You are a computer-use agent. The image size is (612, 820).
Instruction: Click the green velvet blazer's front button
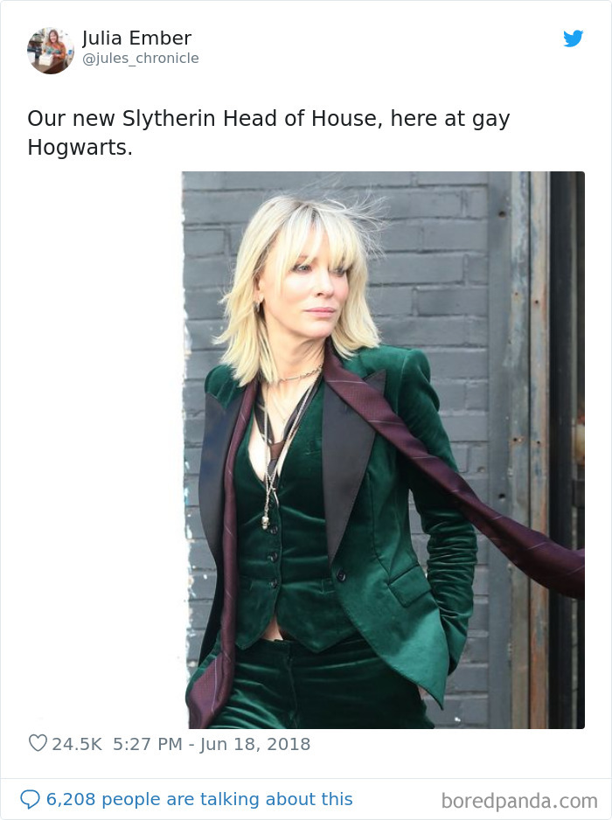tap(341, 576)
